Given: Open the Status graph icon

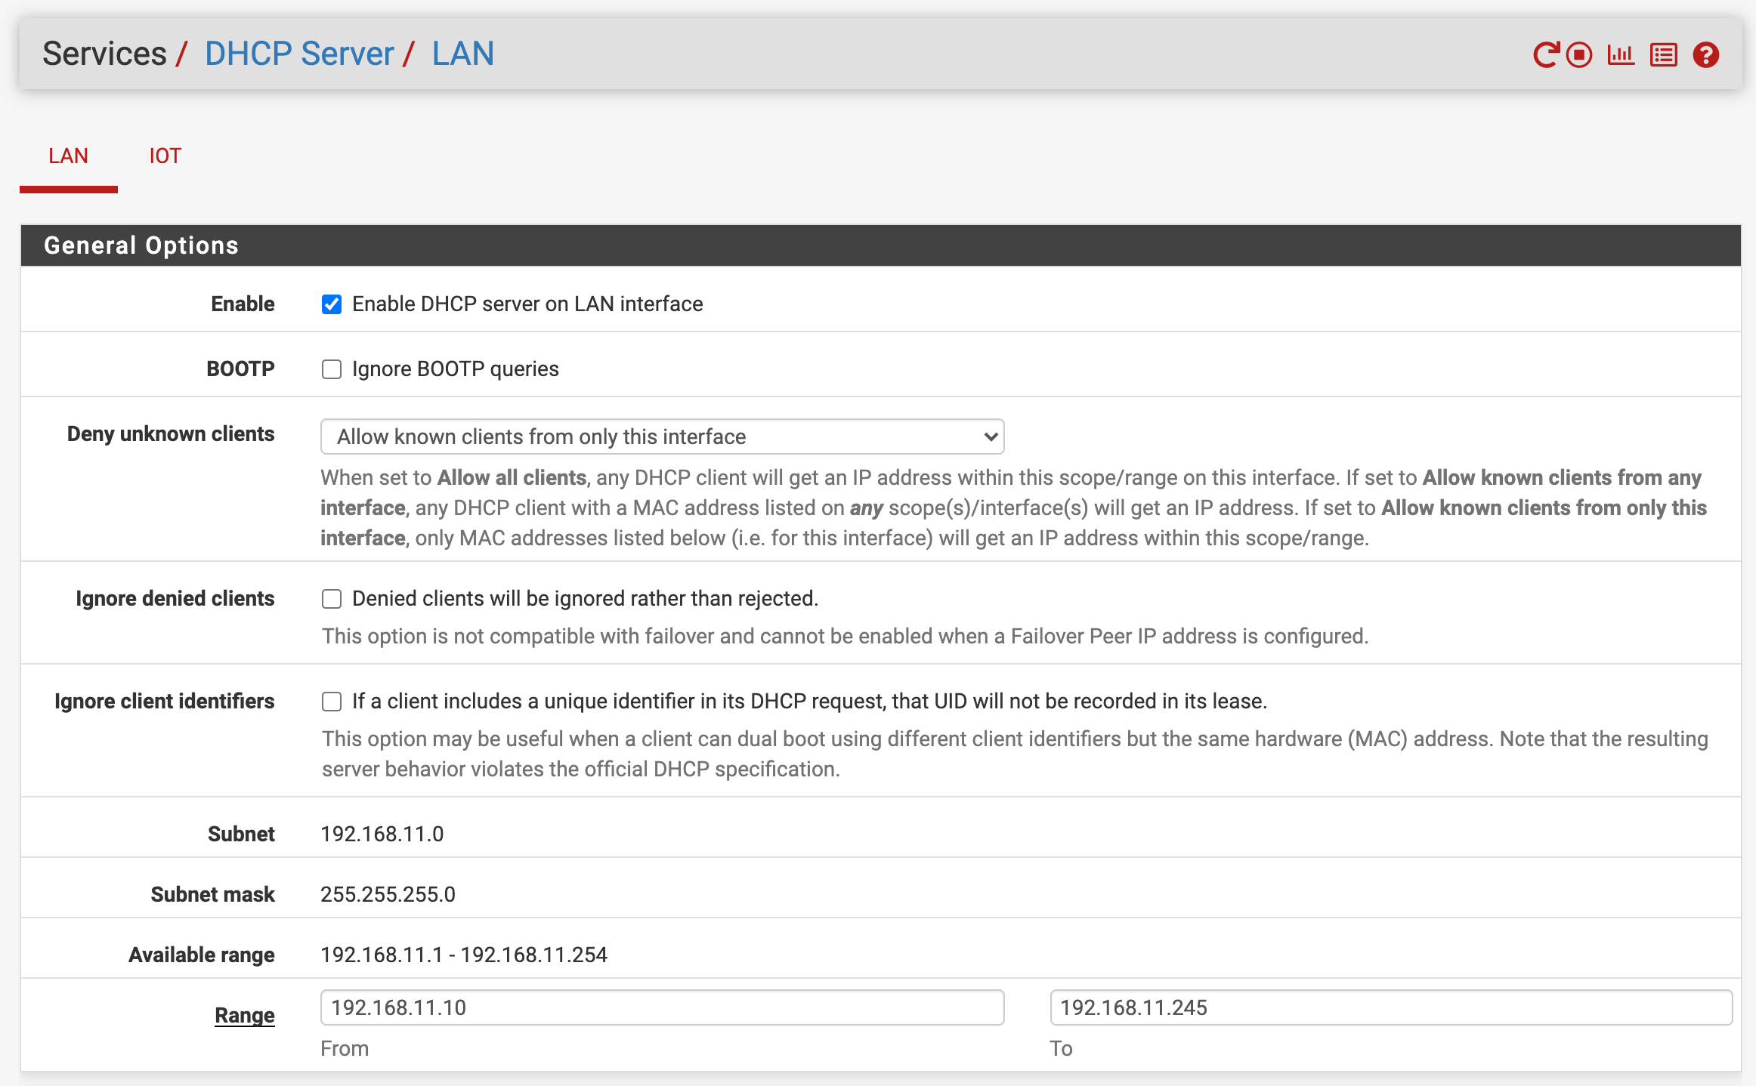Looking at the screenshot, I should click(1621, 55).
